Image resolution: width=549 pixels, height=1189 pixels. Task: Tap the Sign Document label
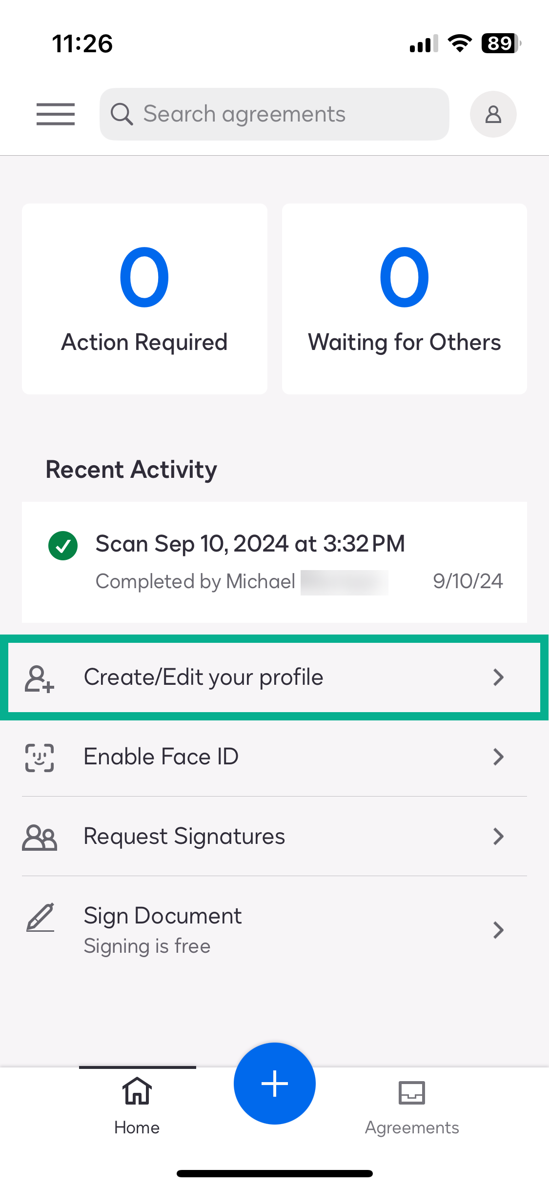163,916
